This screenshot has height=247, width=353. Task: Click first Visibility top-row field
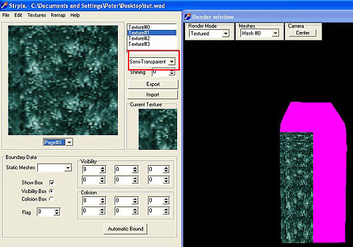[94, 169]
